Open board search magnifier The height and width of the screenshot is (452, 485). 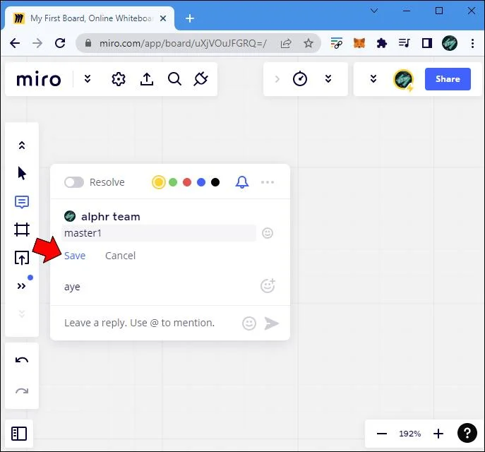point(174,79)
